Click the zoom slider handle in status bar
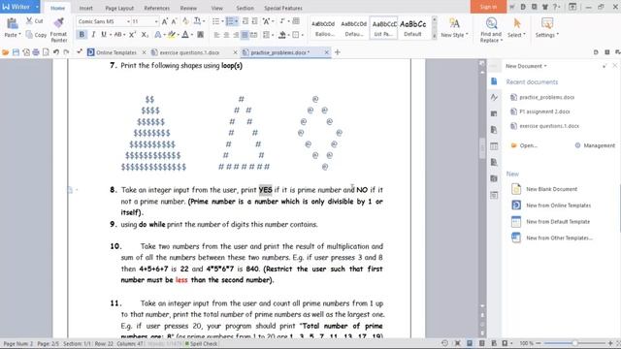 [x=574, y=343]
